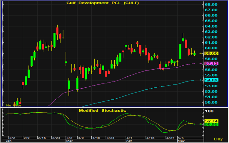Image resolution: width=229 pixels, height=143 pixels.
Task: Click the May month label
Action: (181, 141)
